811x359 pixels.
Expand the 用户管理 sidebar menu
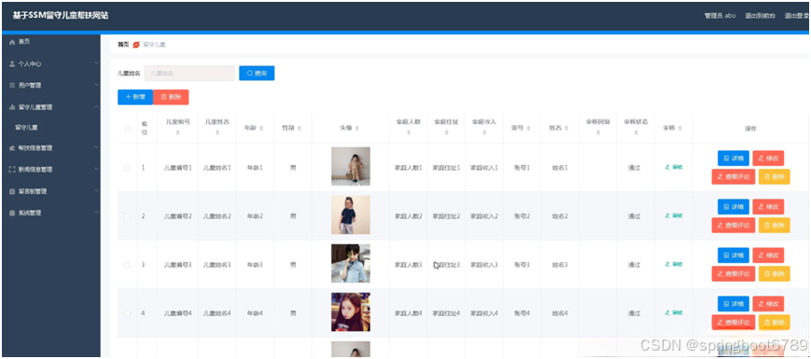tap(50, 85)
